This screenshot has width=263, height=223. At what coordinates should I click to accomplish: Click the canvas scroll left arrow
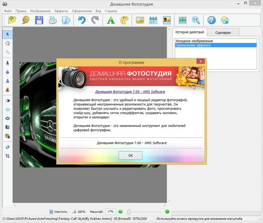click(15, 205)
